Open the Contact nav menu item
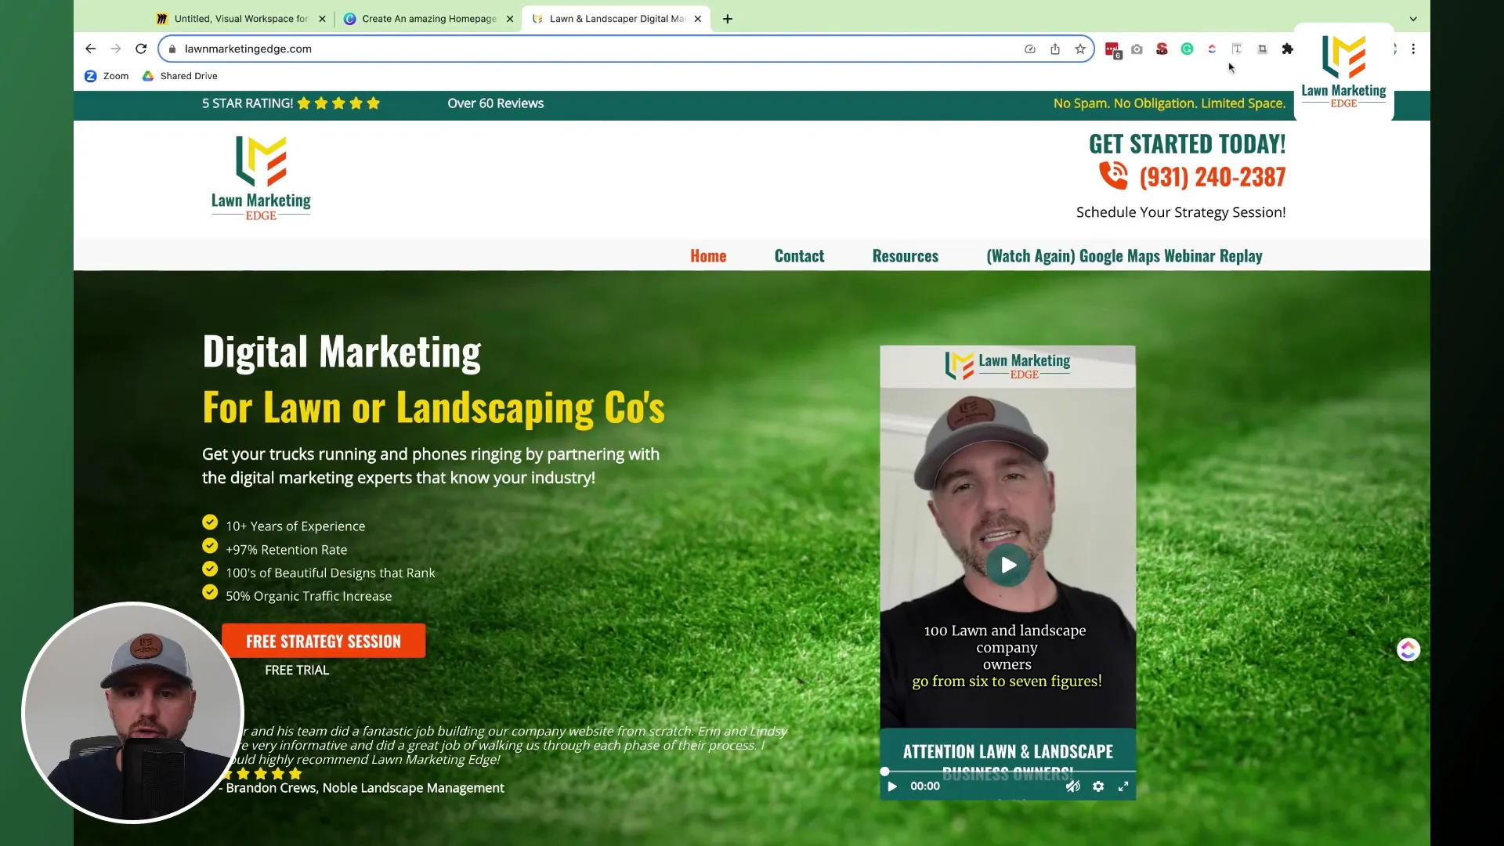The image size is (1504, 846). [x=799, y=256]
